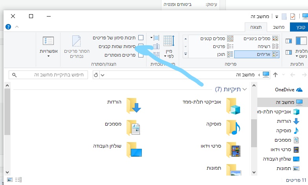Switch to the View (תצוגה) tab
This screenshot has width=308, height=185.
[256, 27]
